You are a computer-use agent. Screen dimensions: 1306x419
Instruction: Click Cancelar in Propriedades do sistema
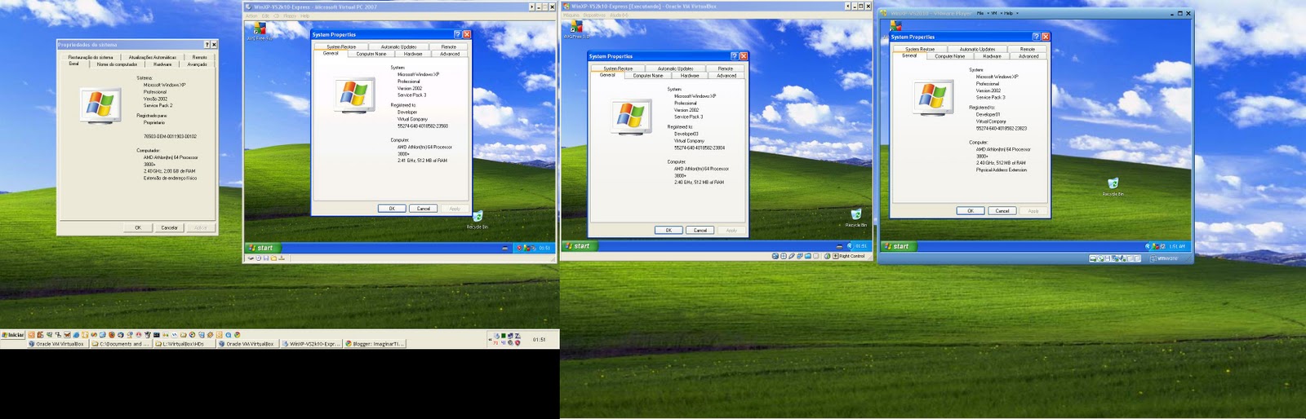click(x=169, y=227)
